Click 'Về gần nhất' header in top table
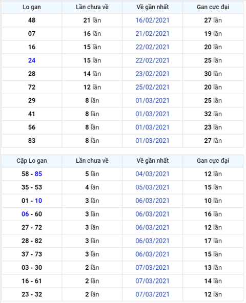 [x=153, y=7]
